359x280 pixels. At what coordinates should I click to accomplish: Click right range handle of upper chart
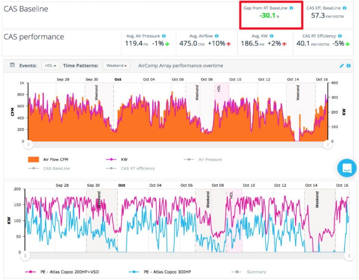click(328, 145)
